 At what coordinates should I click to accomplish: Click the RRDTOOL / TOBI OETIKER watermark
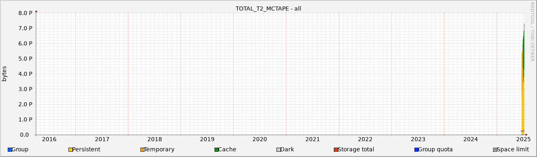coord(532,32)
